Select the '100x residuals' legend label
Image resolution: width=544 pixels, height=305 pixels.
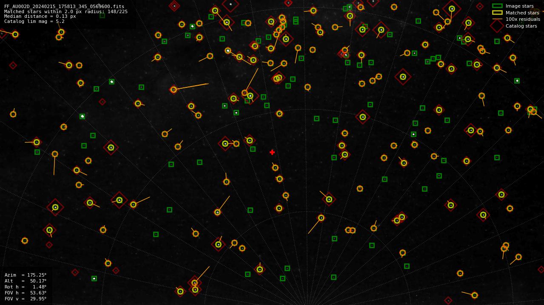(523, 19)
